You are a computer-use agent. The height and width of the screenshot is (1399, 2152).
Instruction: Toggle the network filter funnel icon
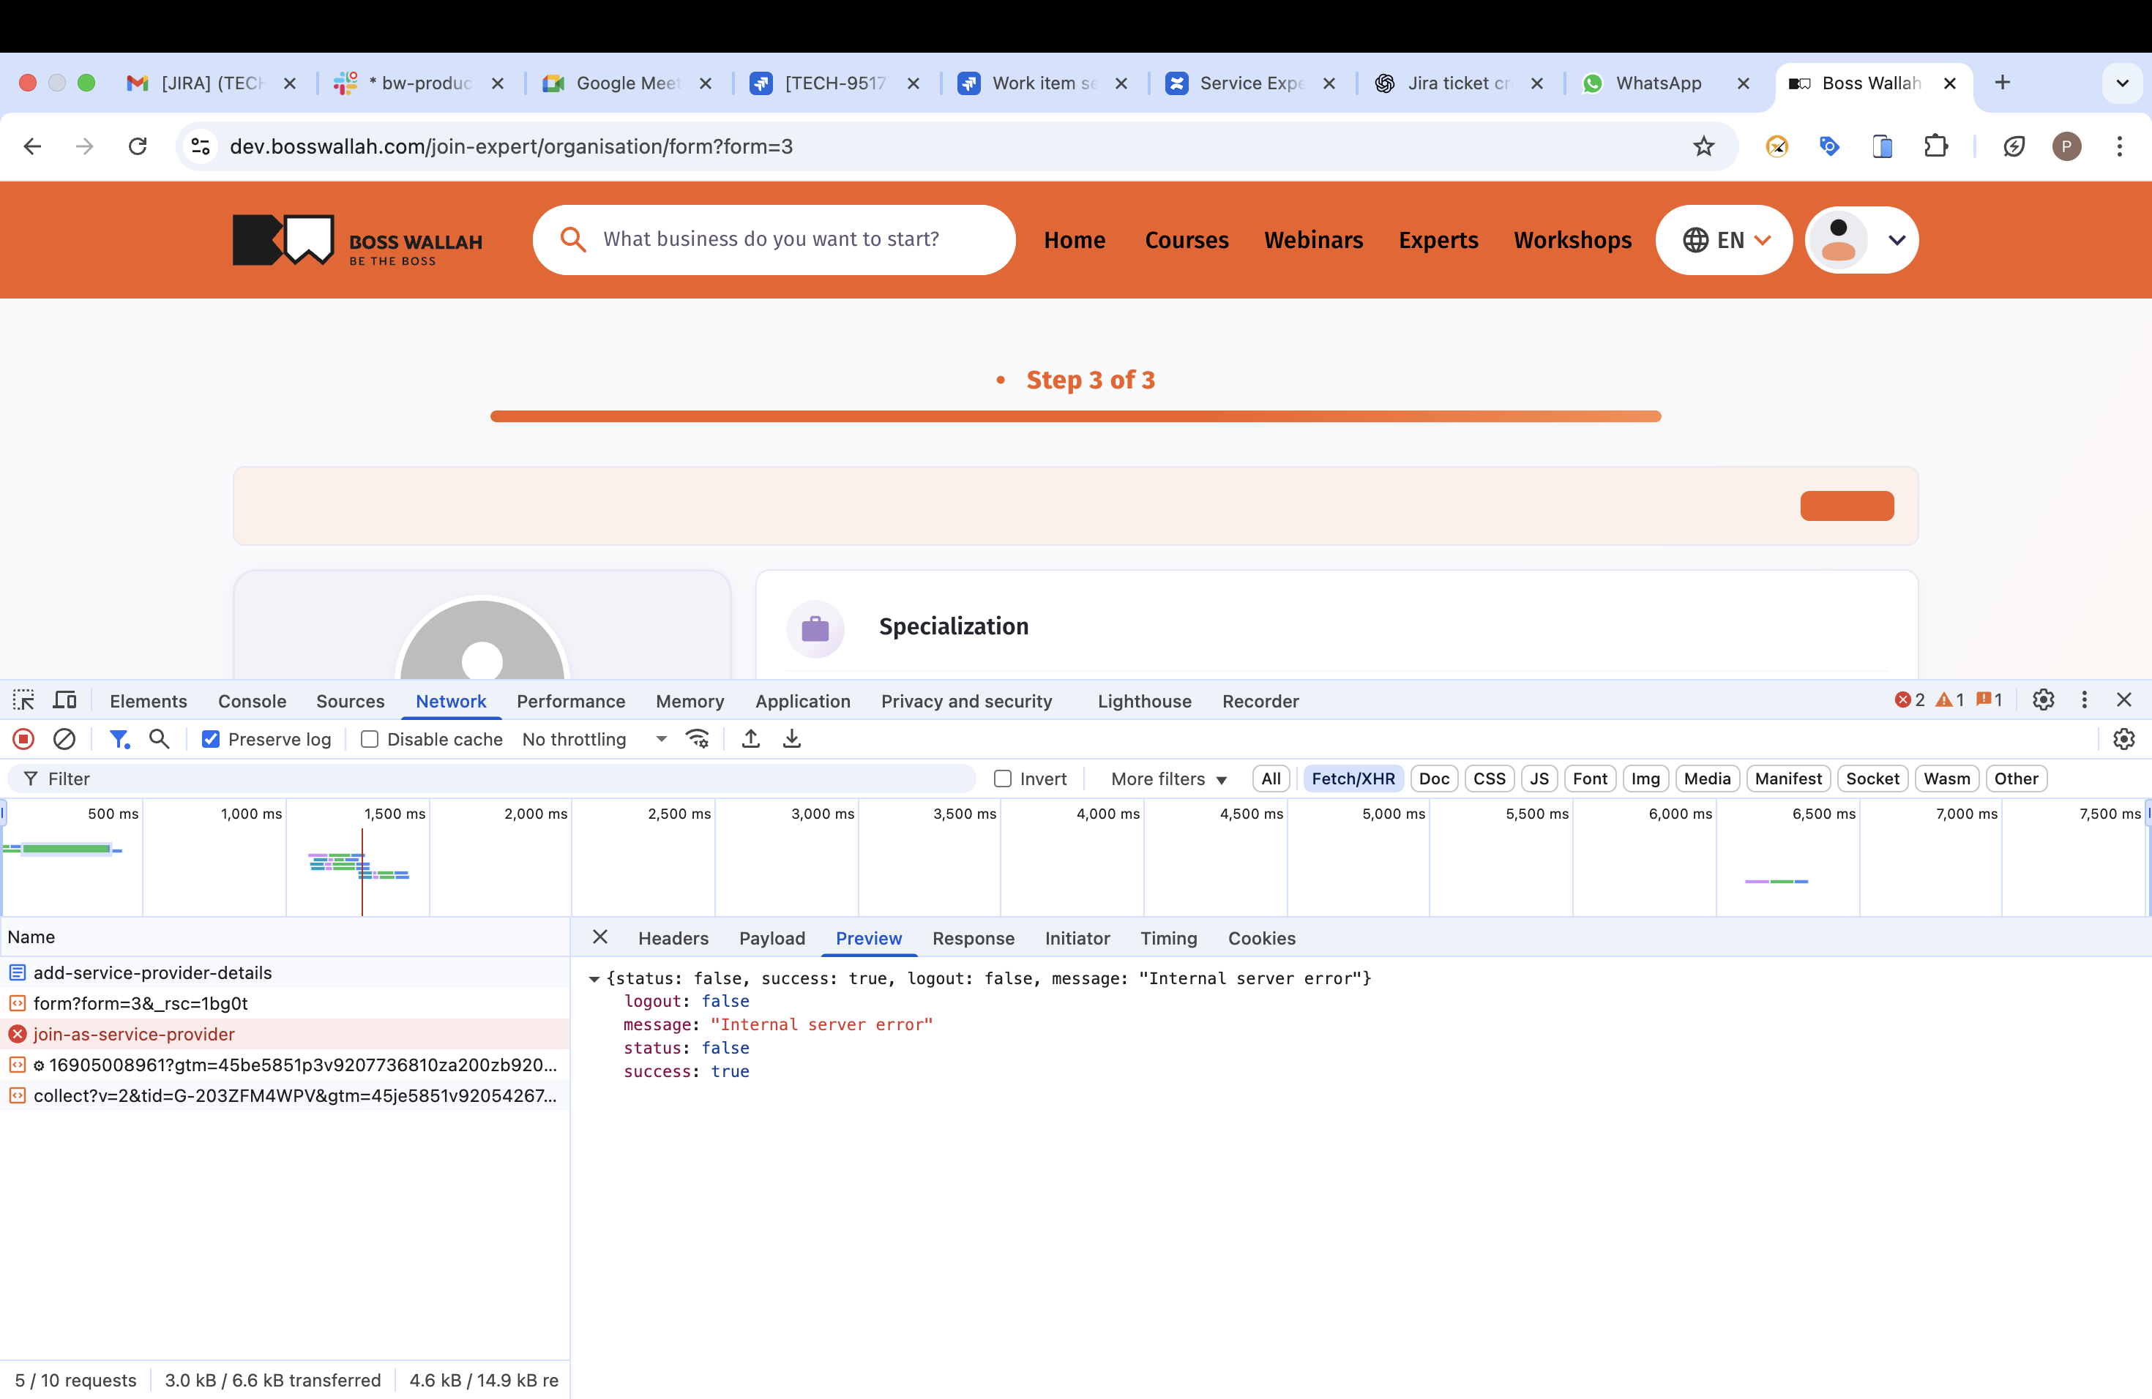tap(119, 739)
